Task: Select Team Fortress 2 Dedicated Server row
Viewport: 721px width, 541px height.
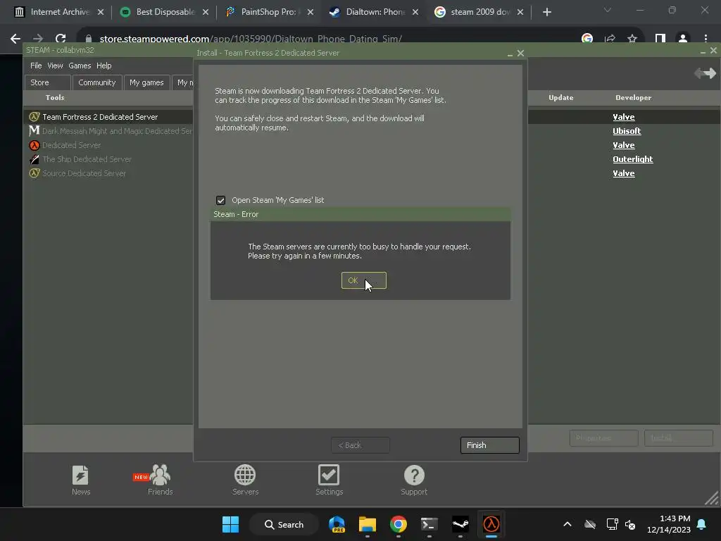Action: click(108, 117)
